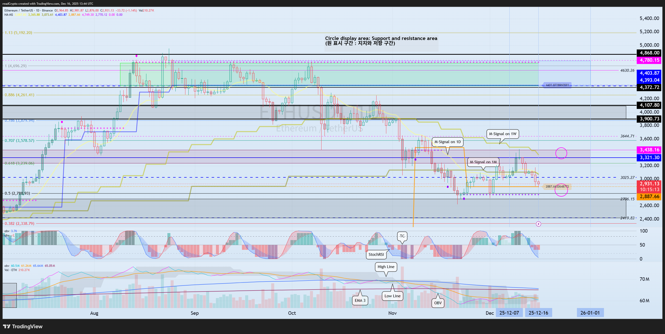
Task: Click the Aug label on time axis
Action: click(94, 313)
